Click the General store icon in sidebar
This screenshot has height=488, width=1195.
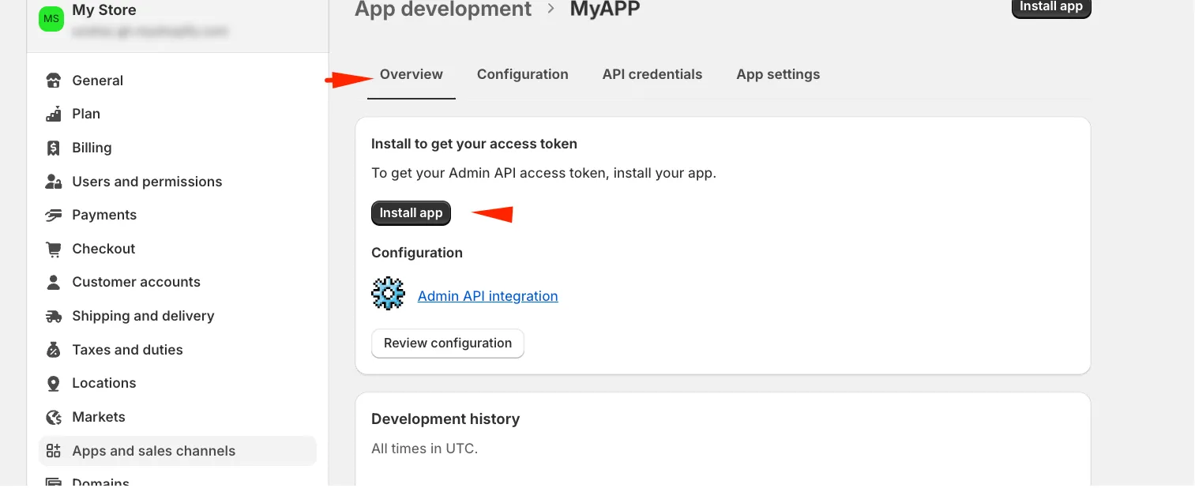54,81
